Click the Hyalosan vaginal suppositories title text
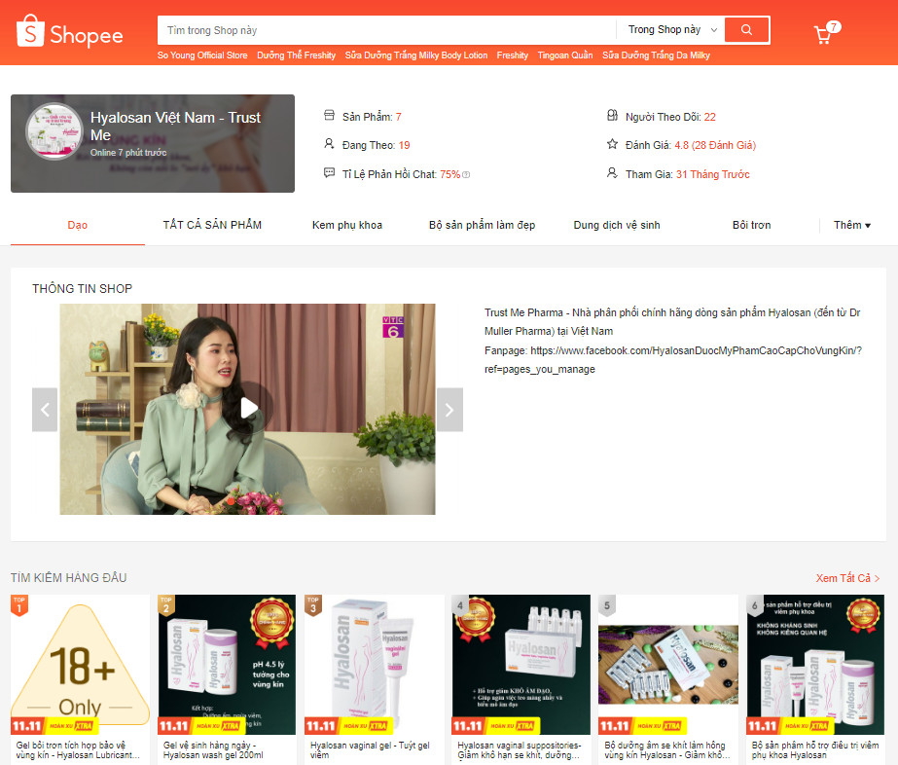The width and height of the screenshot is (898, 765). click(519, 750)
